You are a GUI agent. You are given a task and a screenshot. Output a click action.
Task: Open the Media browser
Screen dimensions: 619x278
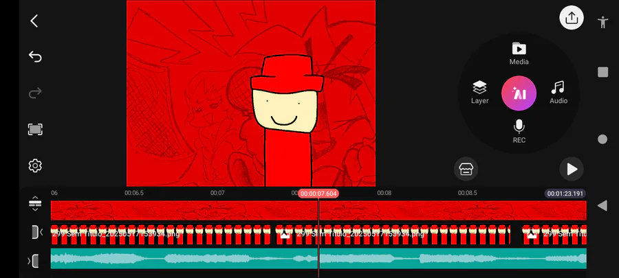[519, 54]
